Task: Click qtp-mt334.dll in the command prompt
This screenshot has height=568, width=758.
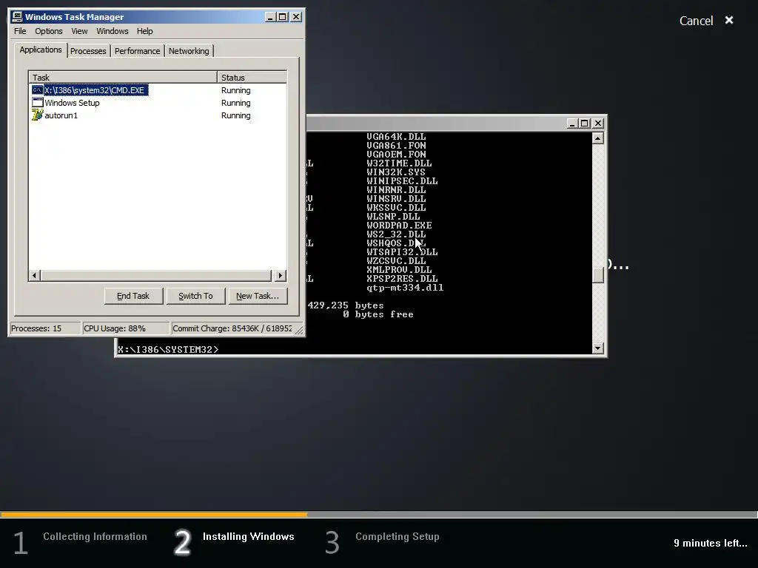Action: coord(405,288)
